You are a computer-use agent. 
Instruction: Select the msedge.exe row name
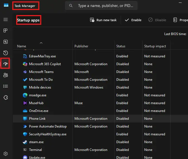(x=38, y=95)
